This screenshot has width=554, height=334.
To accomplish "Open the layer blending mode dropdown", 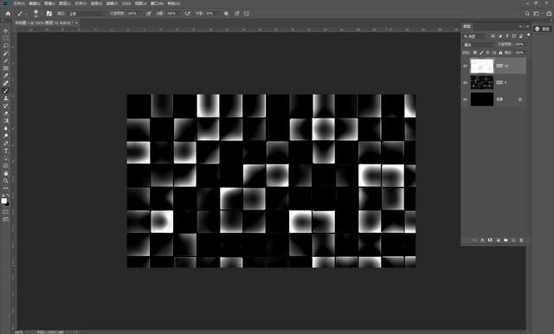I will click(479, 44).
